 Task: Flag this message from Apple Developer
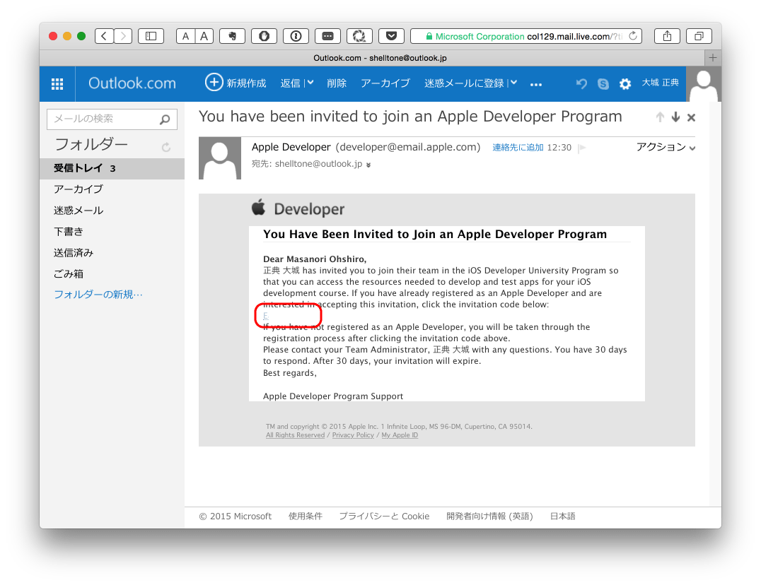click(582, 148)
